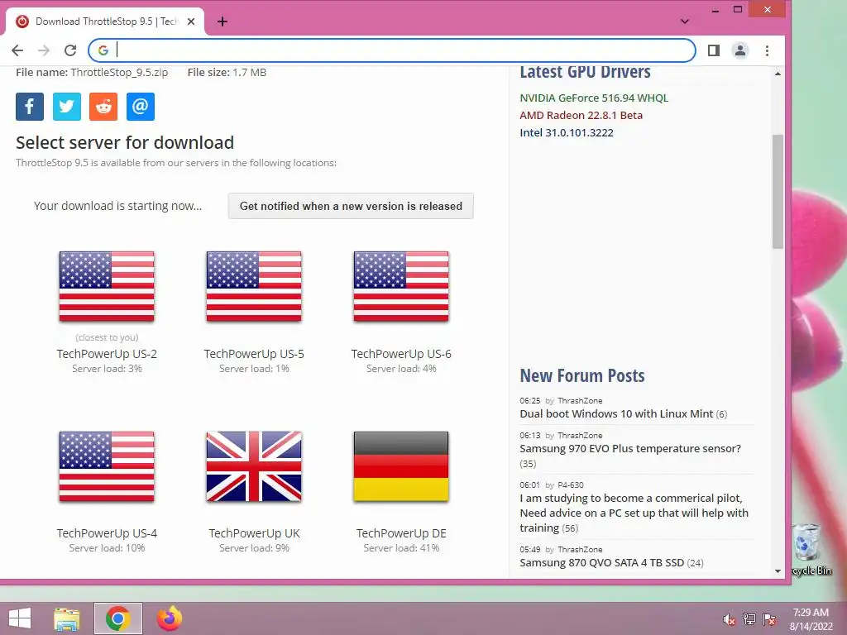Click the vertical scrollbar thumb
The width and height of the screenshot is (847, 635).
[778, 192]
